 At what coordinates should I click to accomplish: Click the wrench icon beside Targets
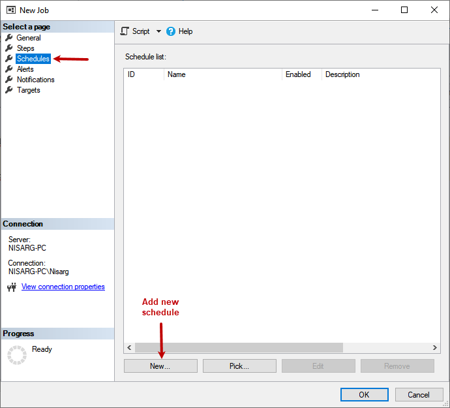pos(9,89)
